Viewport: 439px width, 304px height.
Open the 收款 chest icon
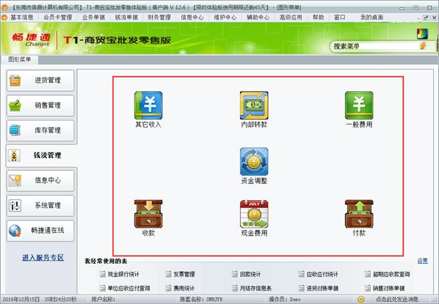pyautogui.click(x=148, y=214)
